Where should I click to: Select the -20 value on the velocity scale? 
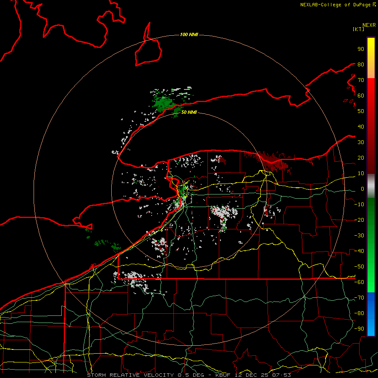359,220
